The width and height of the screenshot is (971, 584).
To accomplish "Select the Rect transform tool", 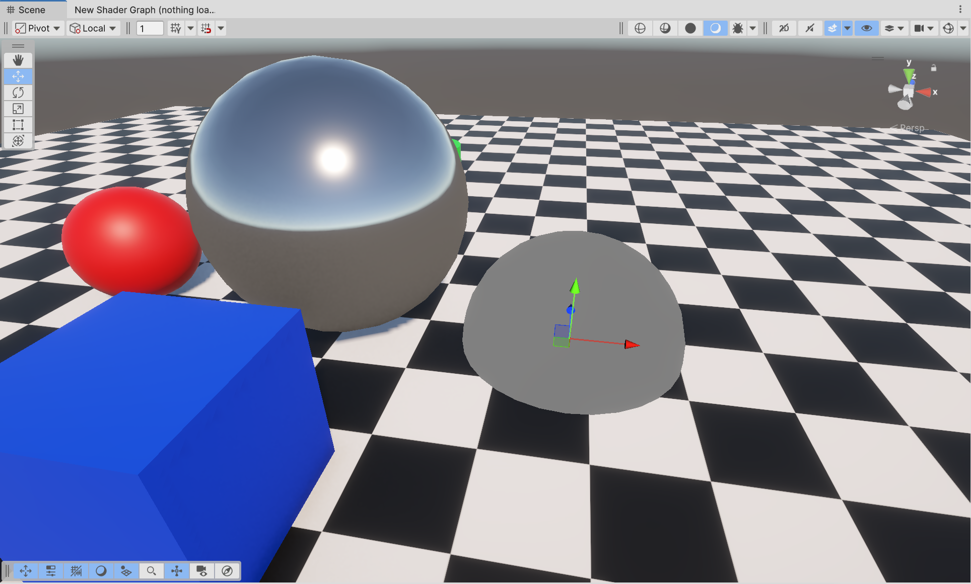I will coord(18,125).
